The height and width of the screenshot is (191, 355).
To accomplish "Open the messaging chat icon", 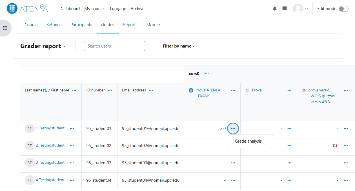I will (x=285, y=9).
